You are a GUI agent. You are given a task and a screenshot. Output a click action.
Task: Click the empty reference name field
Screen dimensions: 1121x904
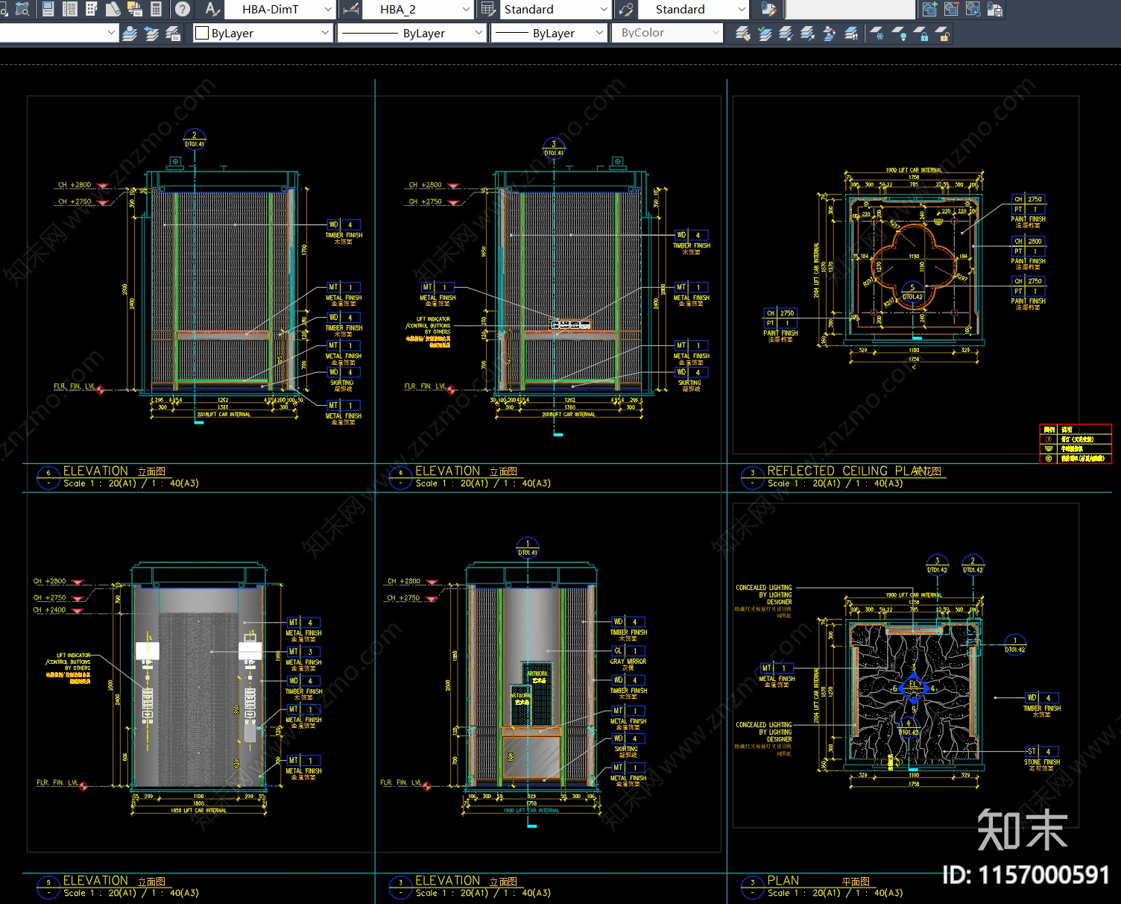[x=850, y=9]
